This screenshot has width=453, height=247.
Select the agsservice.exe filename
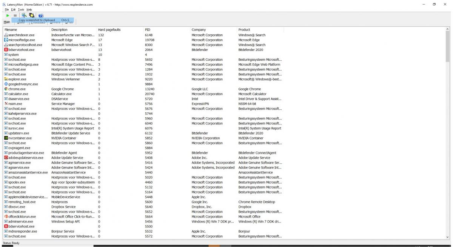pos(19,167)
